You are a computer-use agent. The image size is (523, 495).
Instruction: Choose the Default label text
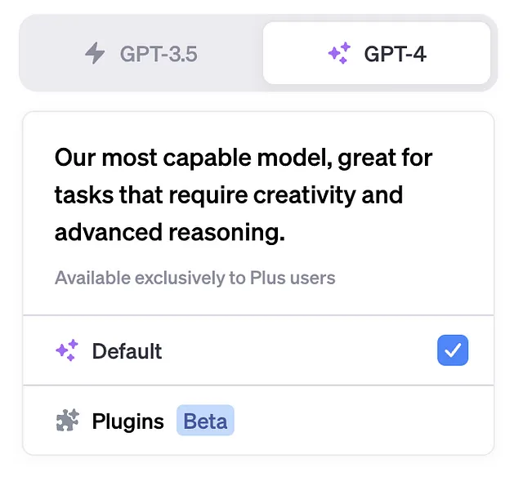click(x=127, y=351)
